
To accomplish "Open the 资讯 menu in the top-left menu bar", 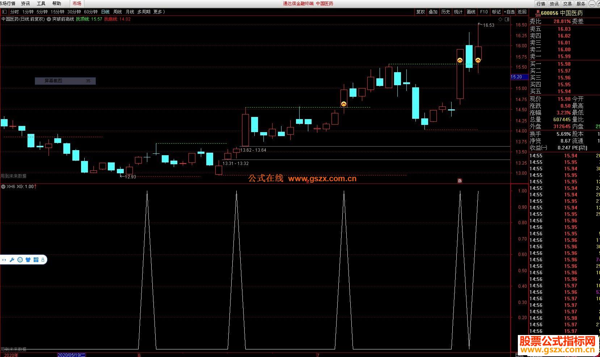I will tap(25, 4).
